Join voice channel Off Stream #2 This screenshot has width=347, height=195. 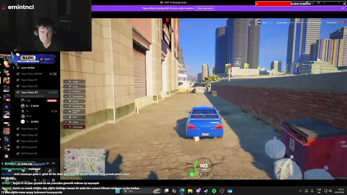(x=36, y=154)
